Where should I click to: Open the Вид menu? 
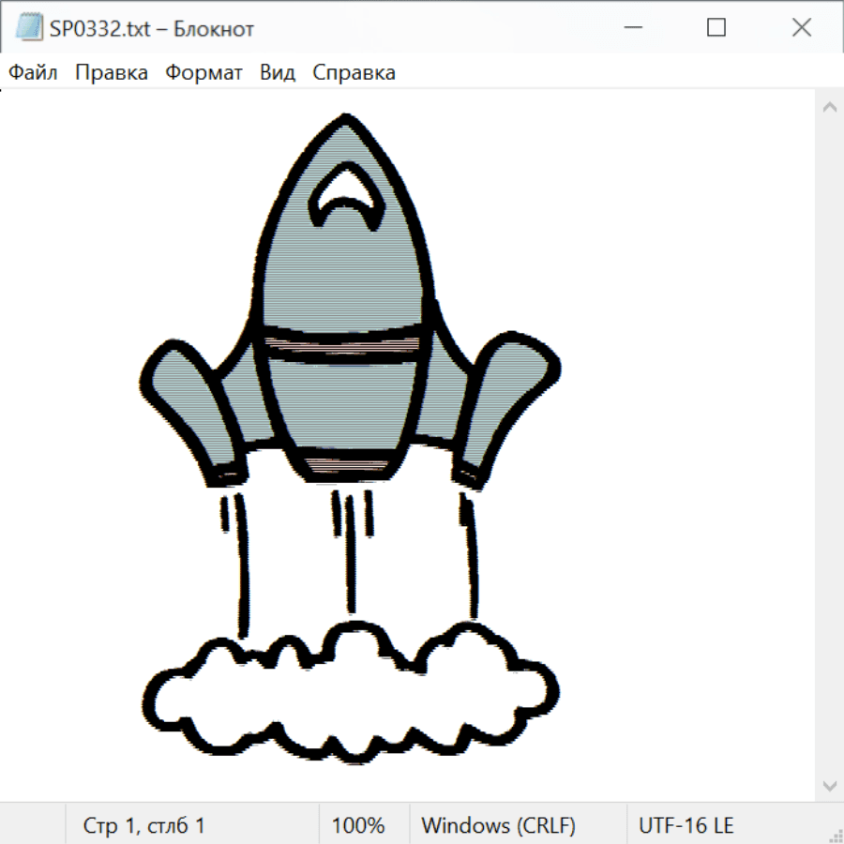click(278, 73)
